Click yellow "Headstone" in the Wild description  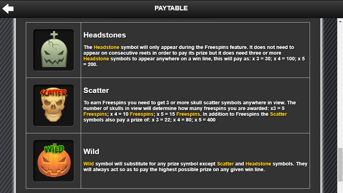click(x=258, y=164)
